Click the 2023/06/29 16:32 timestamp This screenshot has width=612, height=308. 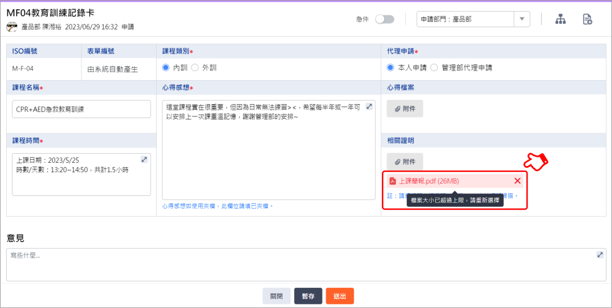pyautogui.click(x=91, y=28)
